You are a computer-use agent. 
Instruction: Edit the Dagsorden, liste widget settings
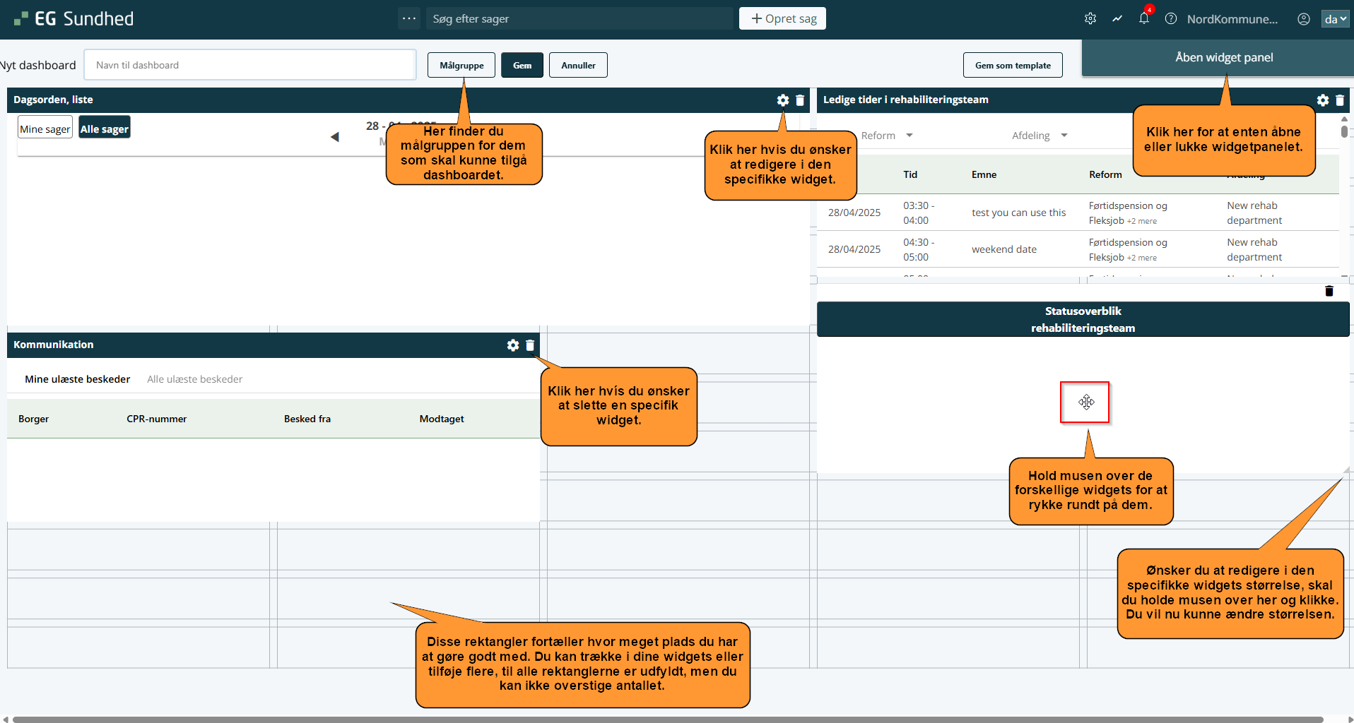[783, 100]
